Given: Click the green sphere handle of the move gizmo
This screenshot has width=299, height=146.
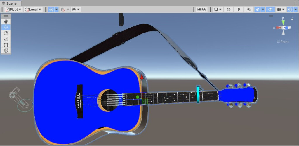Looking at the screenshot, I should pyautogui.click(x=137, y=97).
